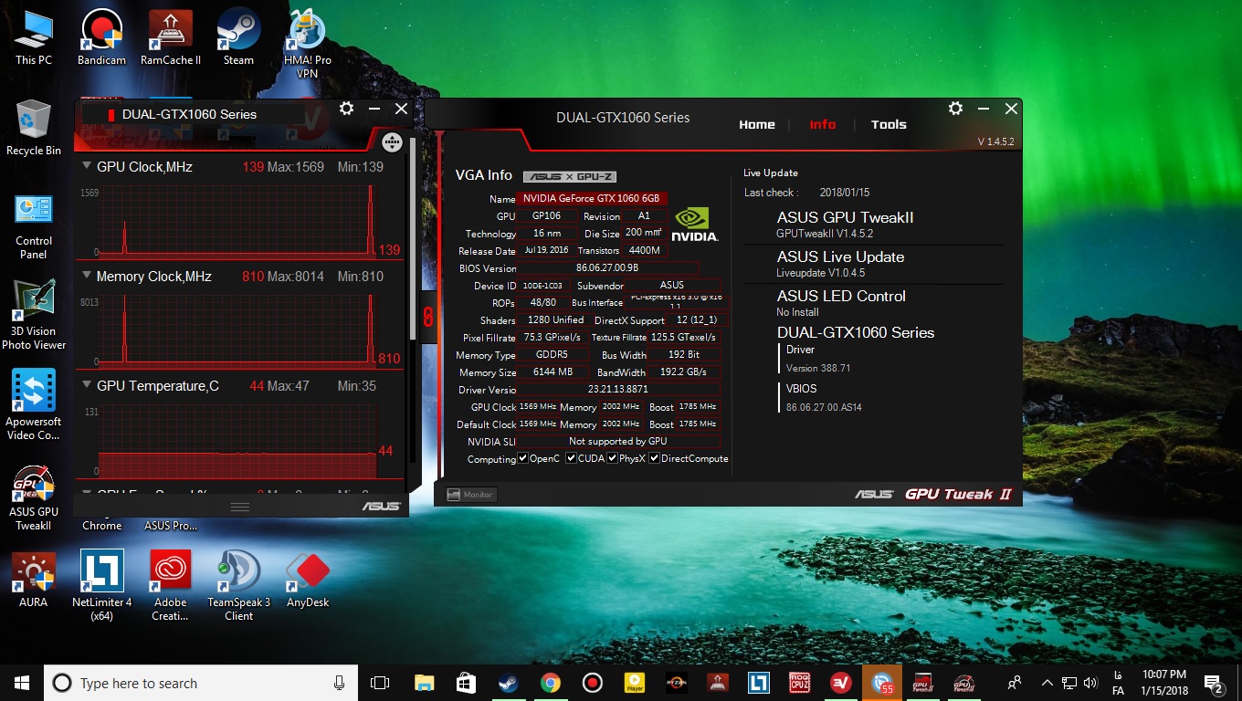Click the Memory Size 6144 MB value
Viewport: 1242px width, 701px height.
coord(553,372)
